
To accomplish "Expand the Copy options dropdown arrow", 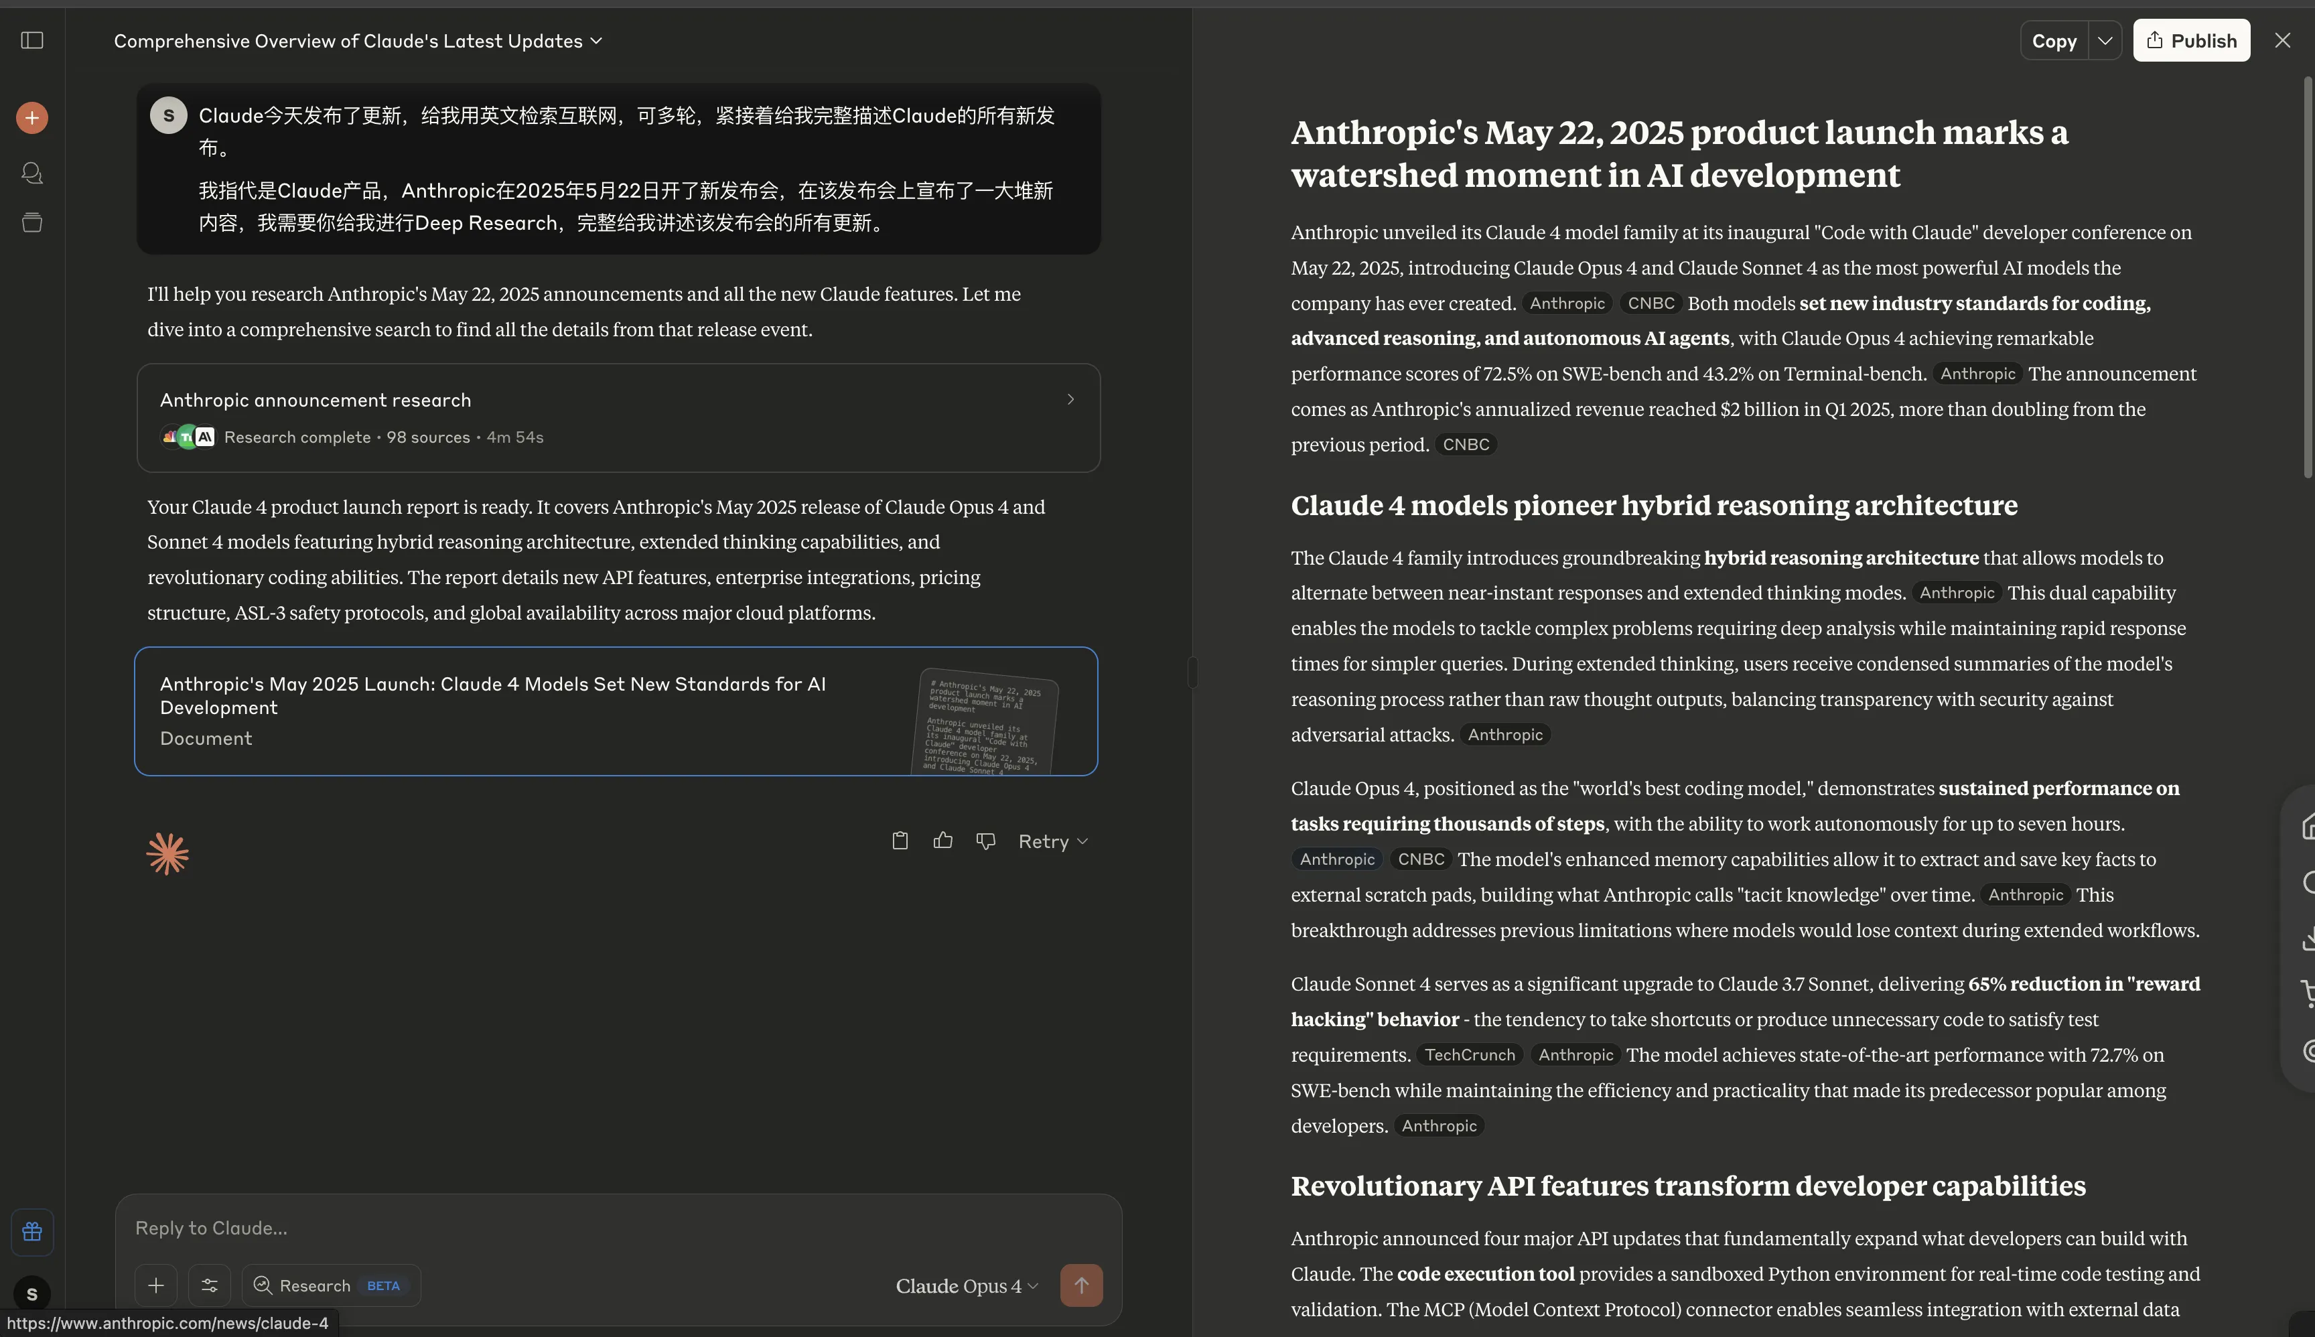I will pyautogui.click(x=2105, y=40).
